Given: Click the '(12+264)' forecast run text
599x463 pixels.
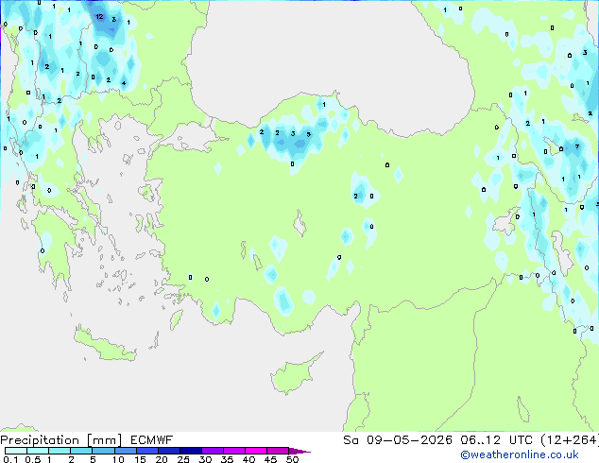Looking at the screenshot, I should click(569, 440).
